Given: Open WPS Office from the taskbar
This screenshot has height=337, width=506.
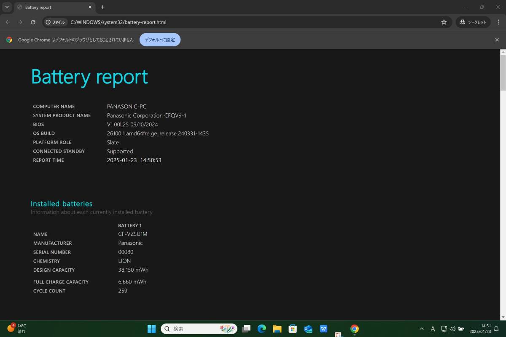Looking at the screenshot, I should click(x=323, y=329).
